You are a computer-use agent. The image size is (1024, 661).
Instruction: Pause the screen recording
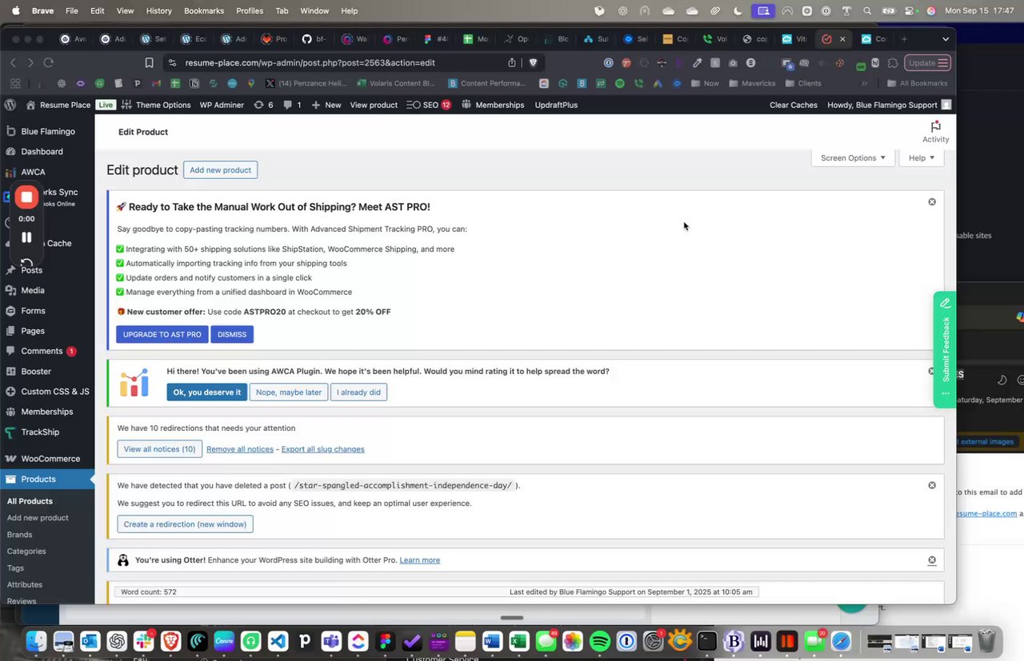tap(26, 237)
